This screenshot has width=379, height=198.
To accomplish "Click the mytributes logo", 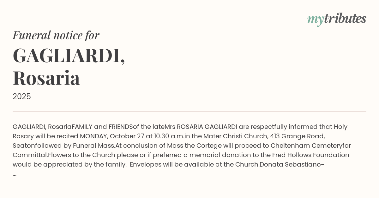I will [336, 19].
